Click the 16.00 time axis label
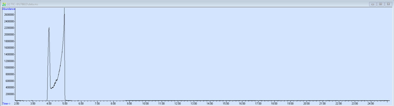The width and height of the screenshot is (394, 106). (242, 103)
